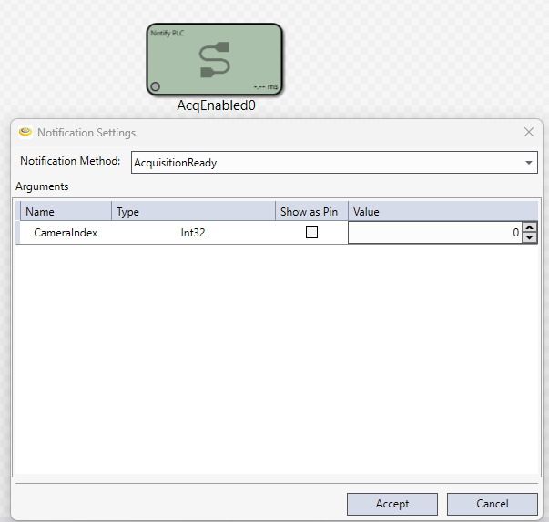The image size is (549, 522).
Task: Sort by the Name column header
Action: point(66,212)
